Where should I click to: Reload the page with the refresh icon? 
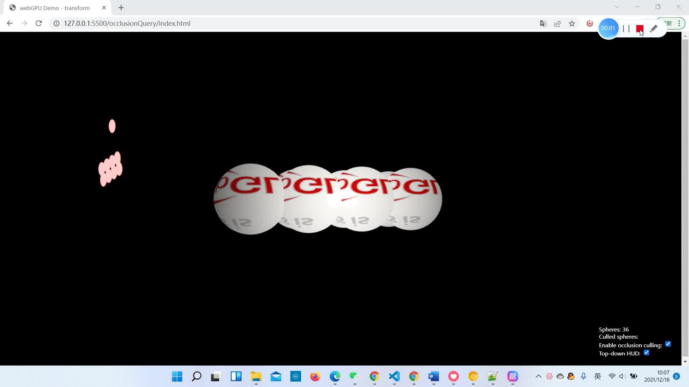click(39, 23)
